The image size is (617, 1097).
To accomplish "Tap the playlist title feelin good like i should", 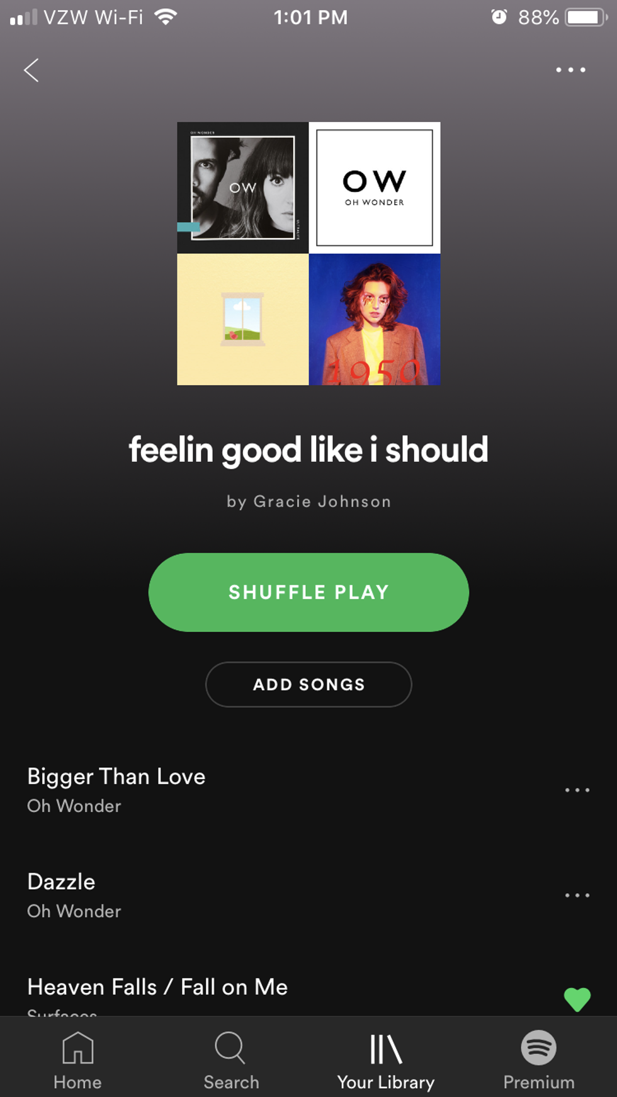I will [308, 450].
